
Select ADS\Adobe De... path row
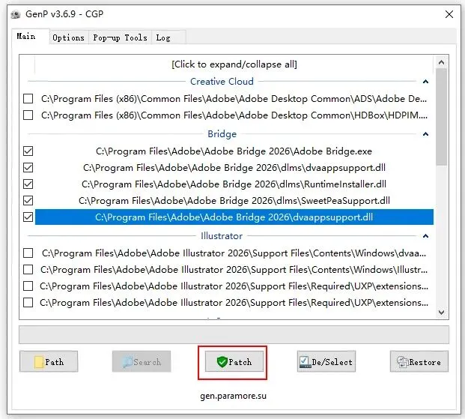pyautogui.click(x=234, y=99)
